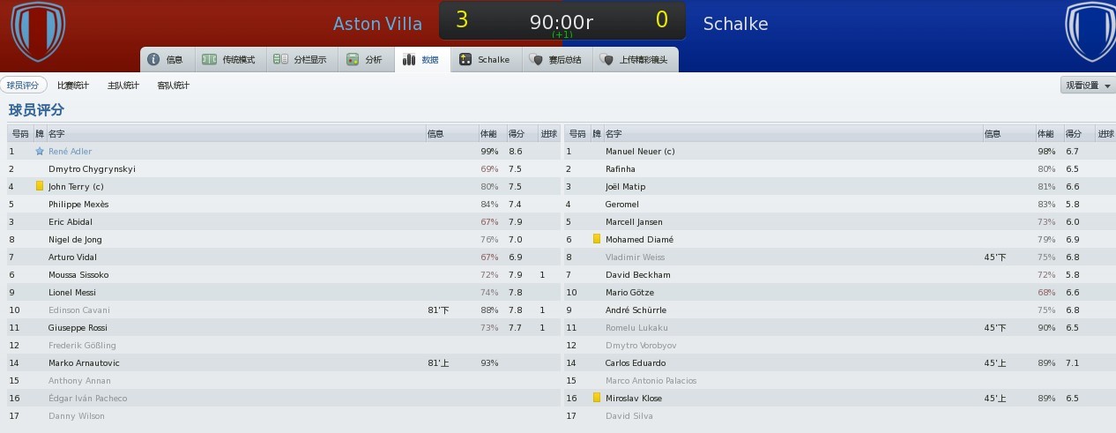Sort home players by 得分 column
This screenshot has height=433, width=1116.
click(x=517, y=134)
